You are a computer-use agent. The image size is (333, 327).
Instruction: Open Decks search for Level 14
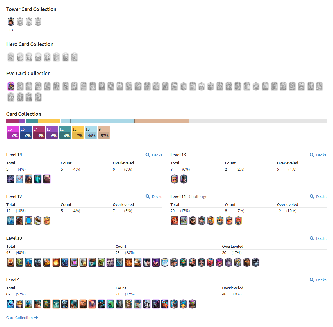coord(154,155)
